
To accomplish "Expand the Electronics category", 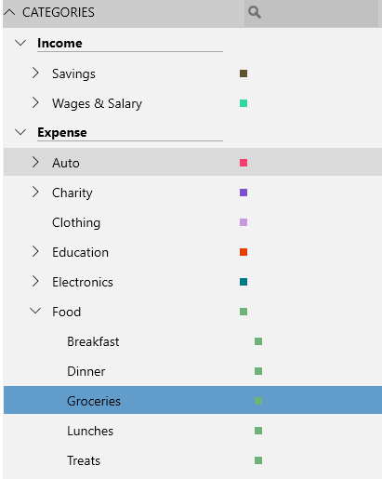I will pyautogui.click(x=35, y=282).
